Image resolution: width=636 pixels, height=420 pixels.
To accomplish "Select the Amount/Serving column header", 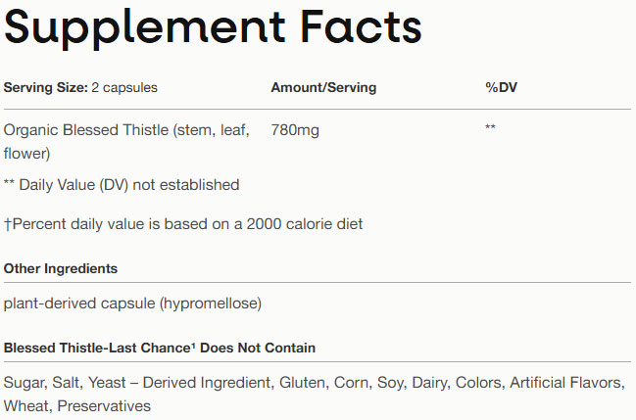I will point(322,88).
